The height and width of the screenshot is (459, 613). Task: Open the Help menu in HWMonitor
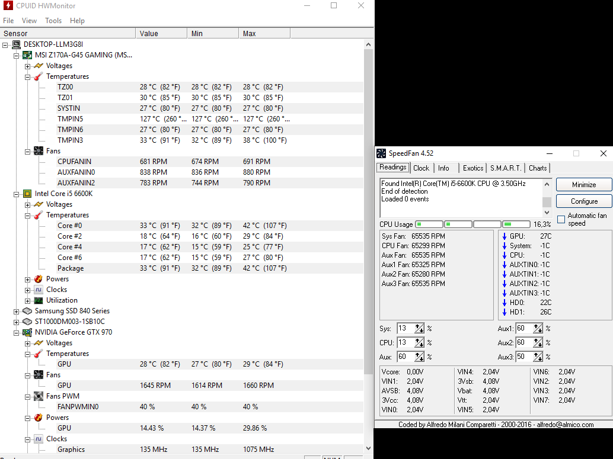(77, 21)
